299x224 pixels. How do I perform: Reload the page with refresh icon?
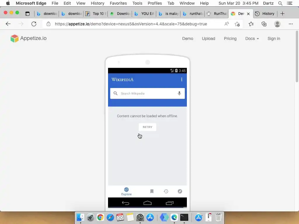[34, 24]
